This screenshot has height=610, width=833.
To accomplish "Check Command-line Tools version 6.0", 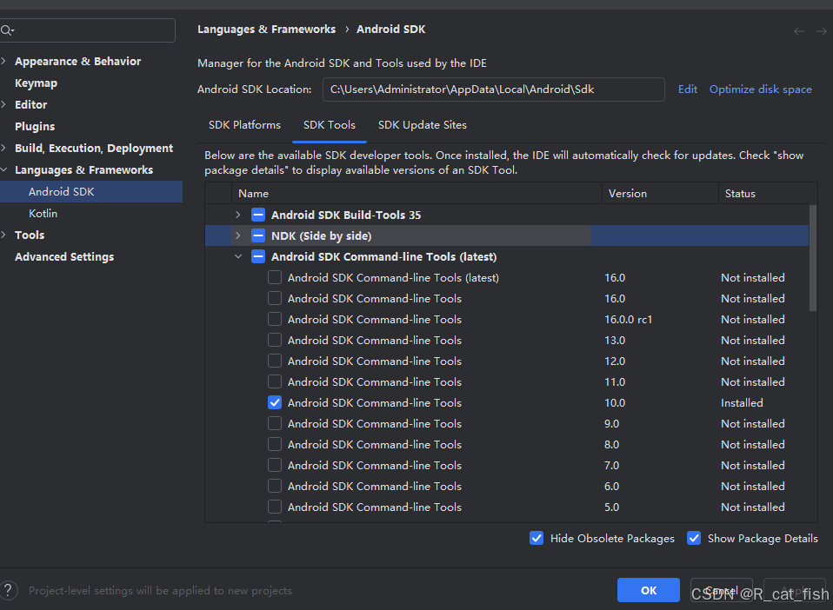I will 275,487.
